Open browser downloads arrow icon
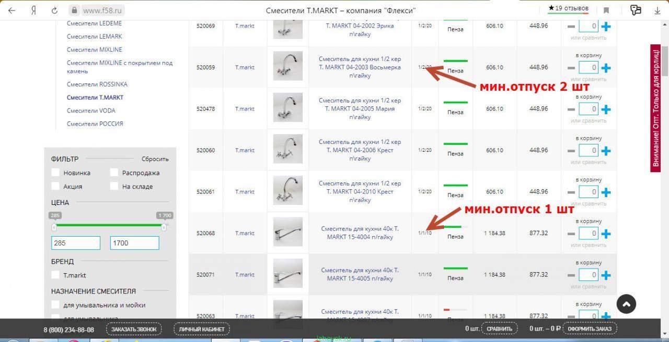 658,10
